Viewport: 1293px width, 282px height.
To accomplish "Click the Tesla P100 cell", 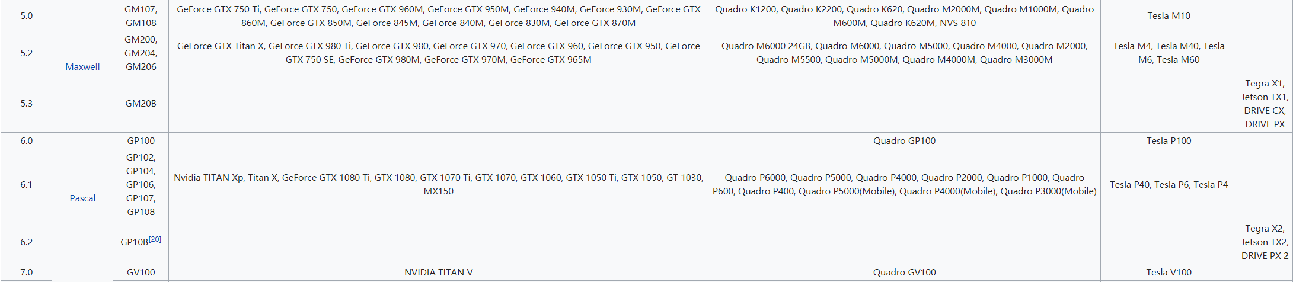I will click(1169, 140).
